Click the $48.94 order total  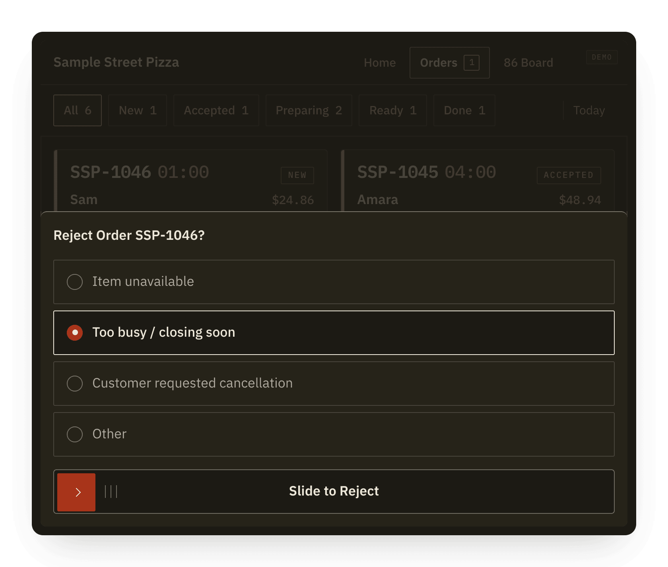pos(580,200)
